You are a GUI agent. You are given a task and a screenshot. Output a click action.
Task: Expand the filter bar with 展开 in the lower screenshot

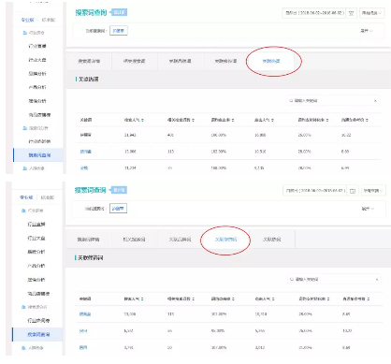(368, 209)
